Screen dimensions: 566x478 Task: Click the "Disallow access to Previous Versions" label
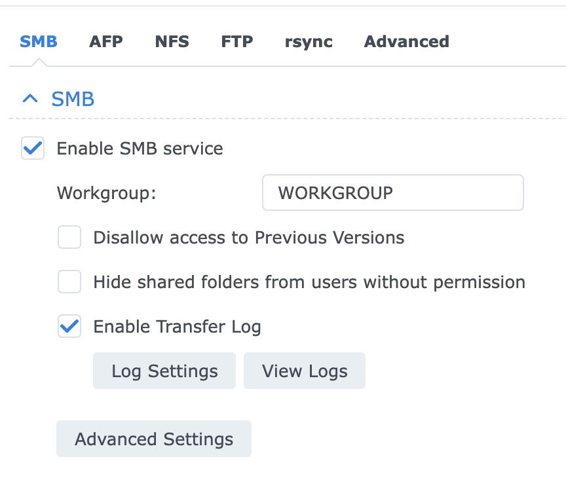click(249, 237)
